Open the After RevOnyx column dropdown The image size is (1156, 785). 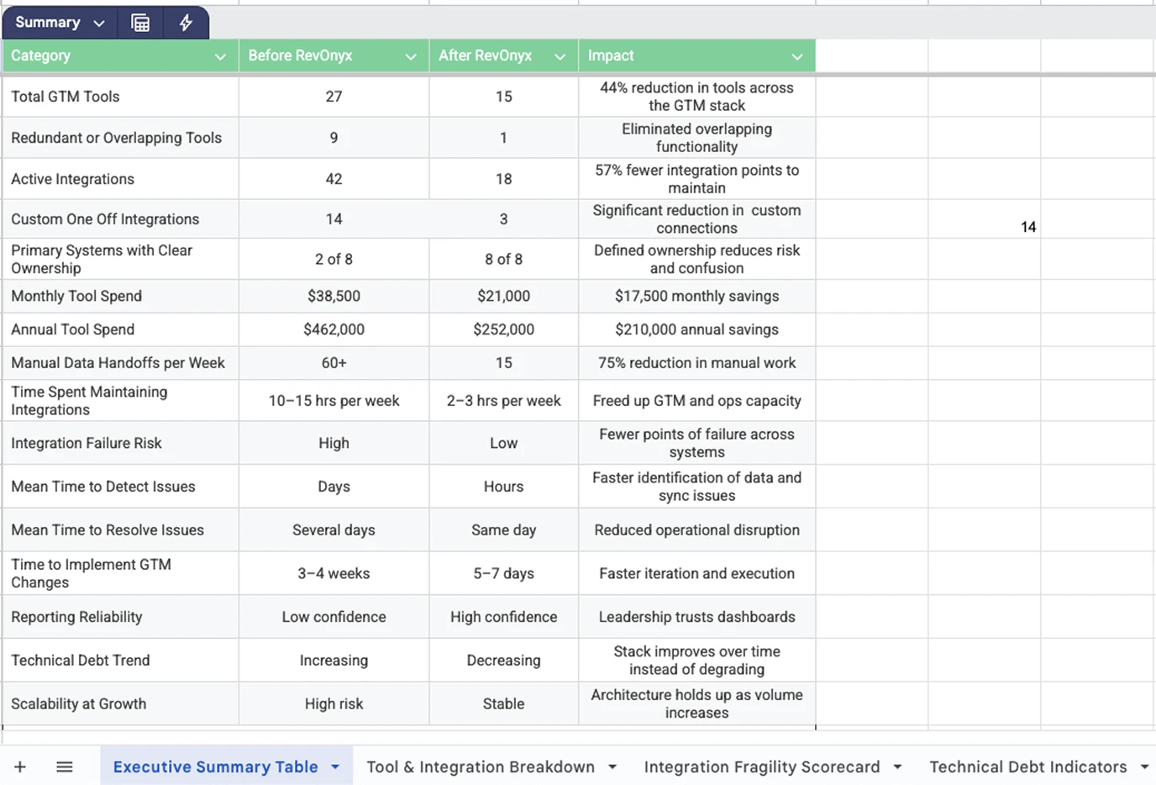click(x=560, y=55)
